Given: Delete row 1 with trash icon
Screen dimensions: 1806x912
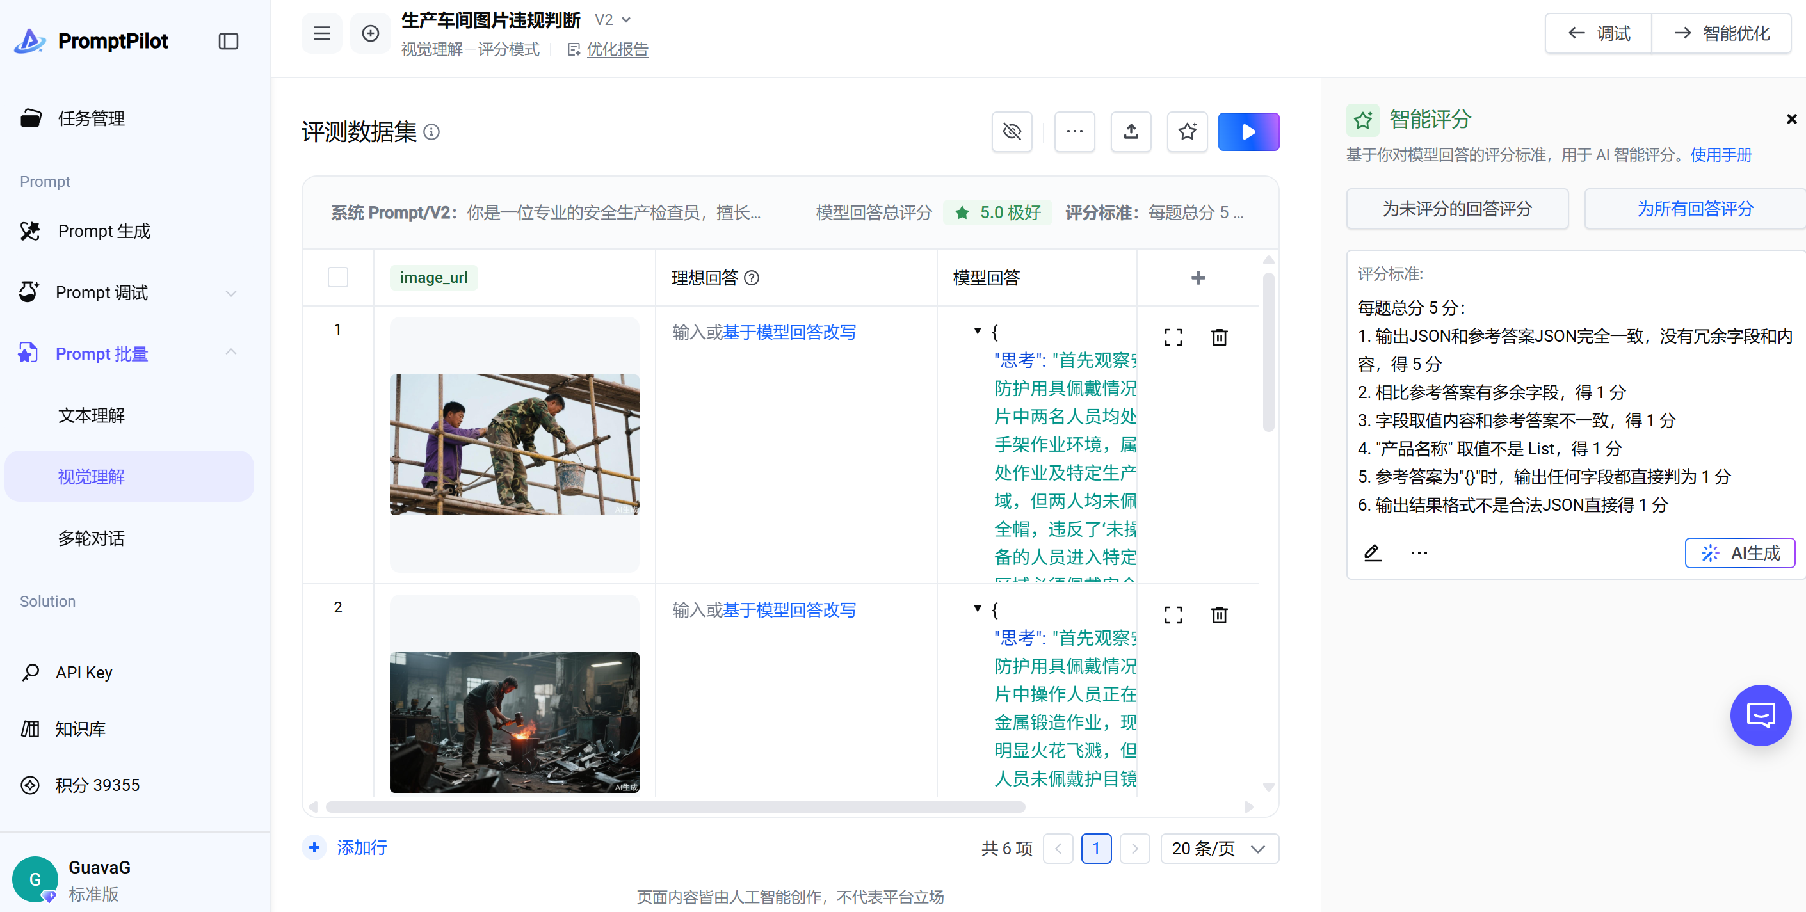Looking at the screenshot, I should tap(1219, 337).
